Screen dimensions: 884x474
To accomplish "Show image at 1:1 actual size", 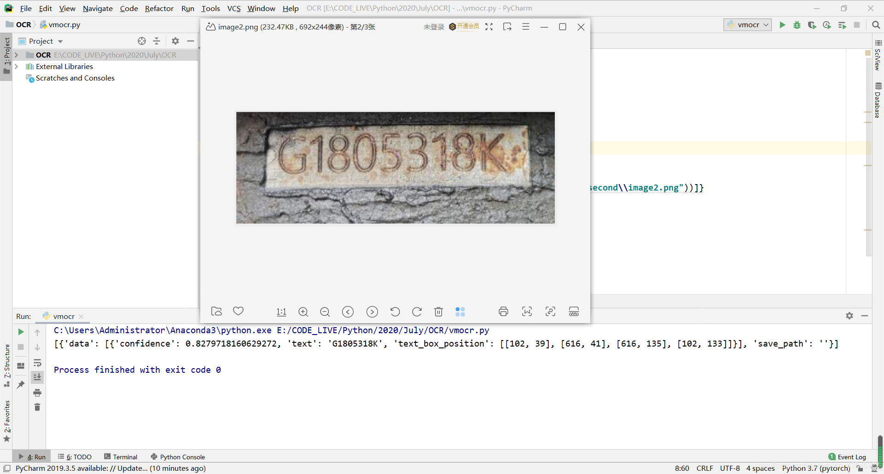I will 281,312.
